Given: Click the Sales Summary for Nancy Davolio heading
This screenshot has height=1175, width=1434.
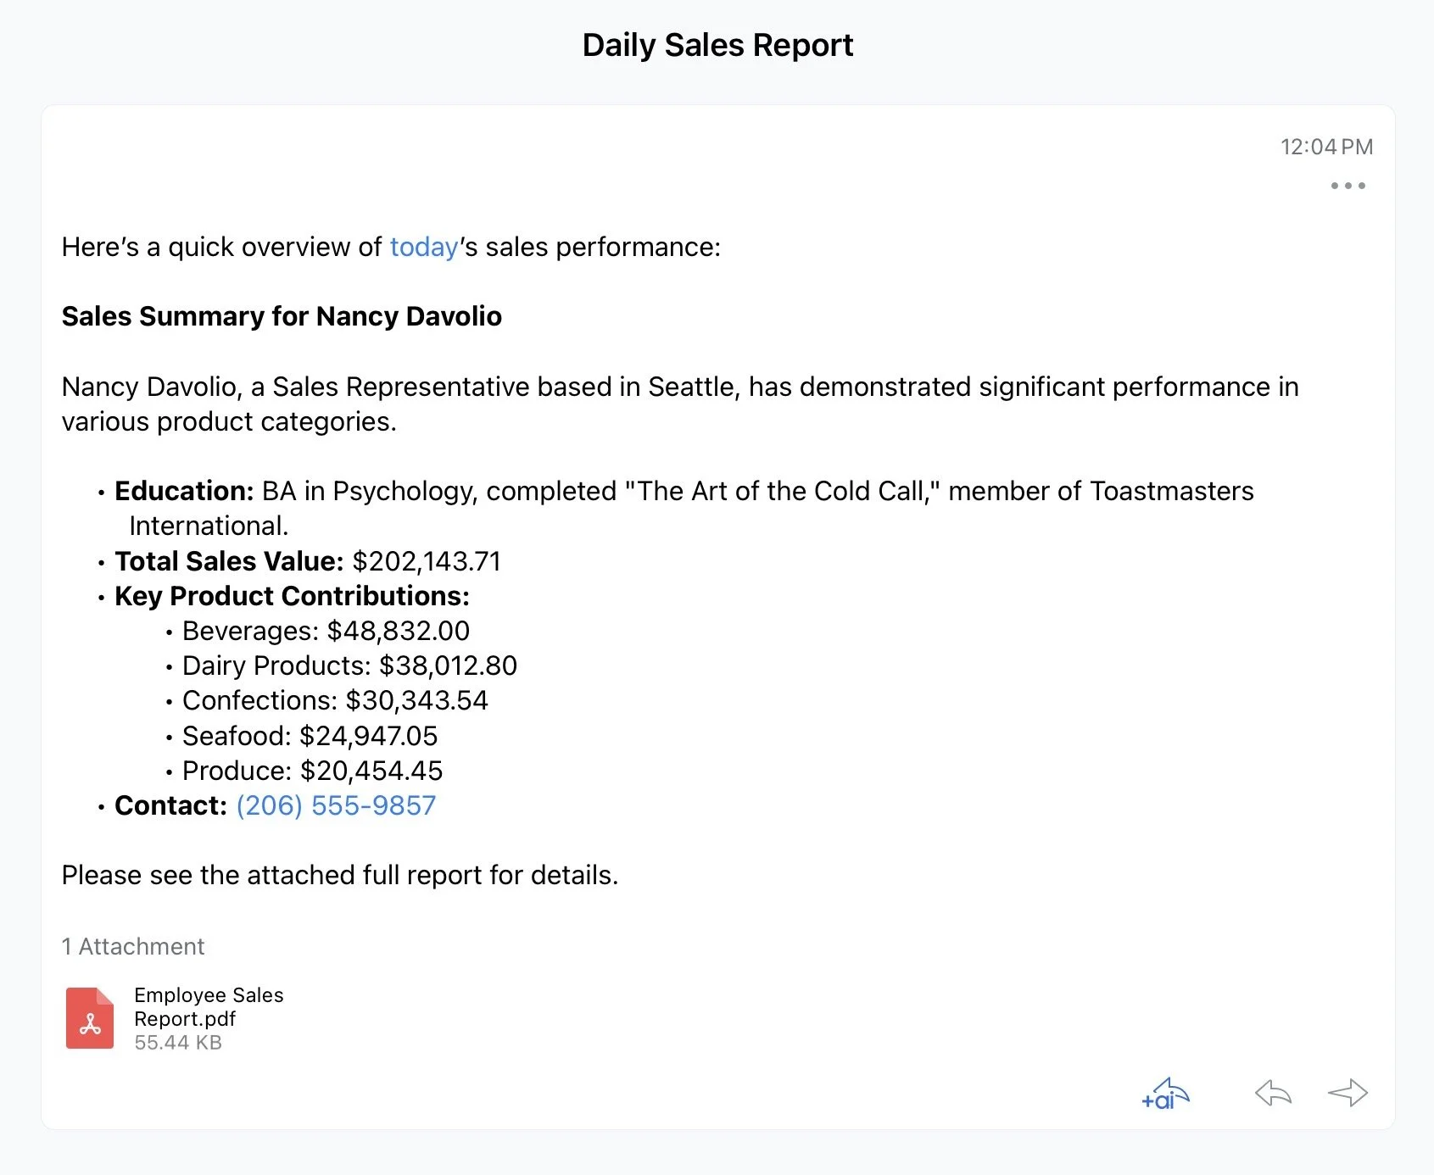Looking at the screenshot, I should pos(282,316).
